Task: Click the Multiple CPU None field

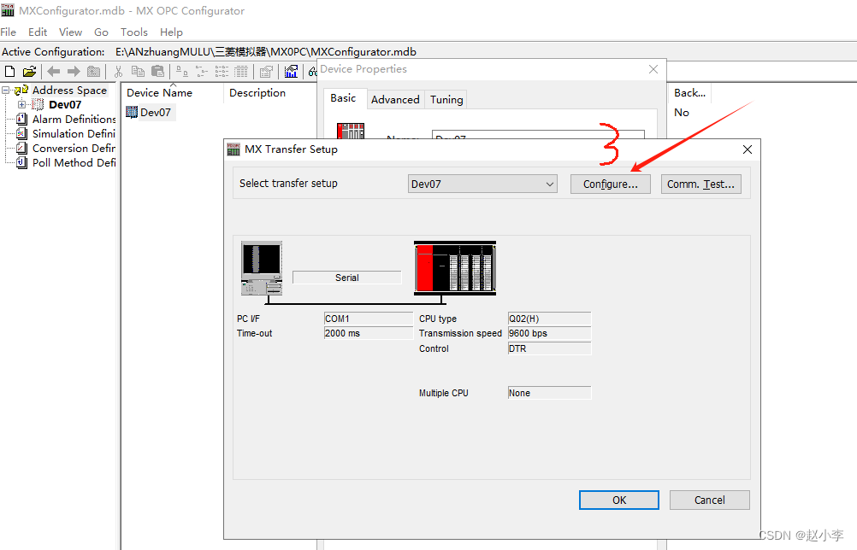Action: click(549, 393)
